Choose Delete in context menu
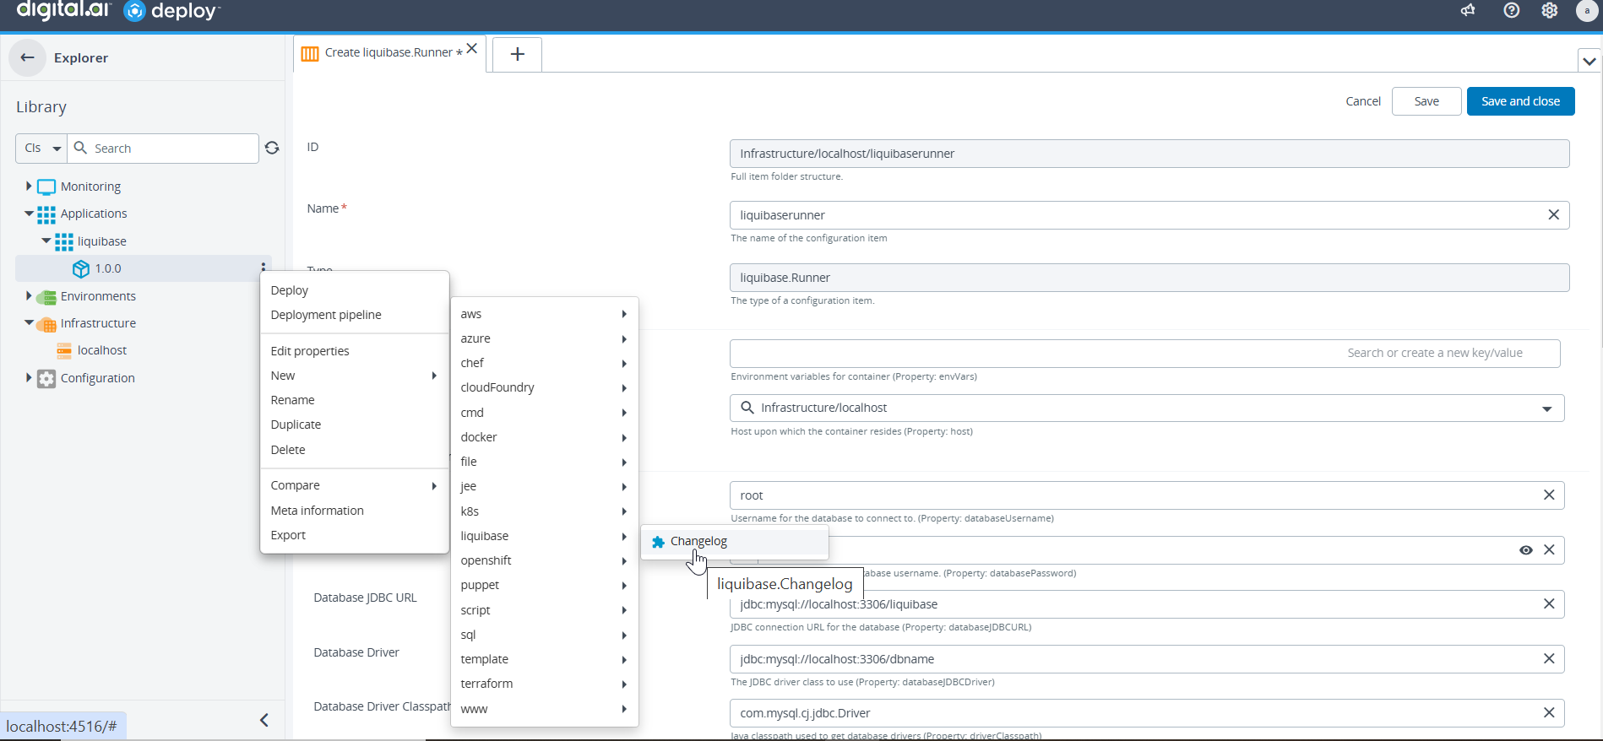The width and height of the screenshot is (1603, 741). point(355,450)
